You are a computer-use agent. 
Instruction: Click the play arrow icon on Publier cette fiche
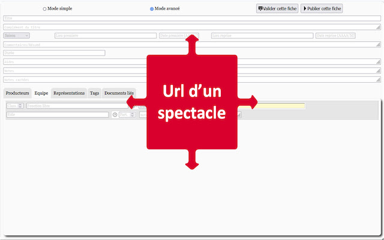click(305, 8)
